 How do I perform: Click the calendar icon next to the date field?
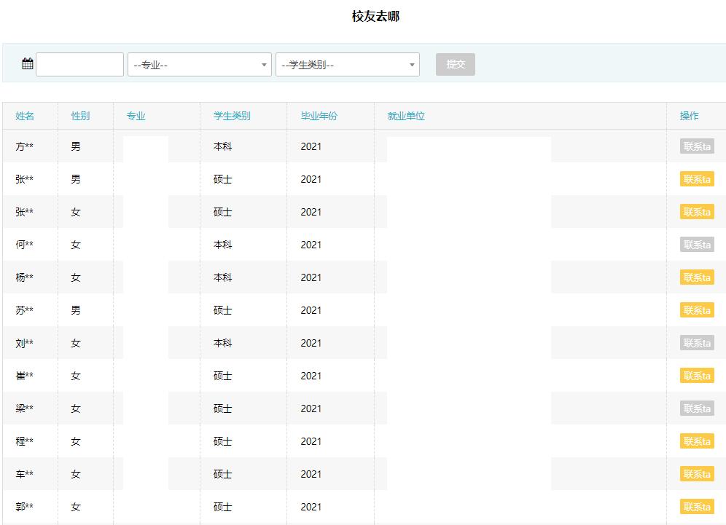pos(27,63)
